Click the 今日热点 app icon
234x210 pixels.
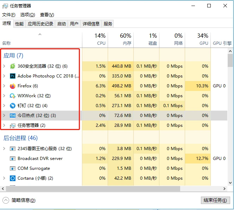click(x=13, y=115)
